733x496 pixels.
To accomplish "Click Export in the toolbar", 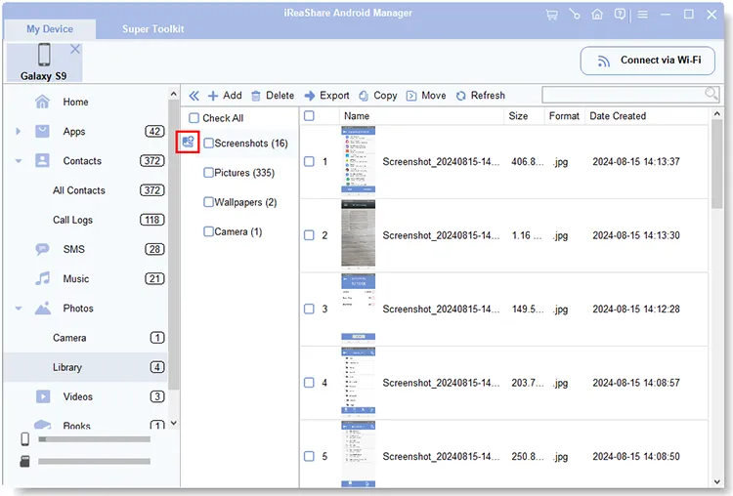I will 326,96.
